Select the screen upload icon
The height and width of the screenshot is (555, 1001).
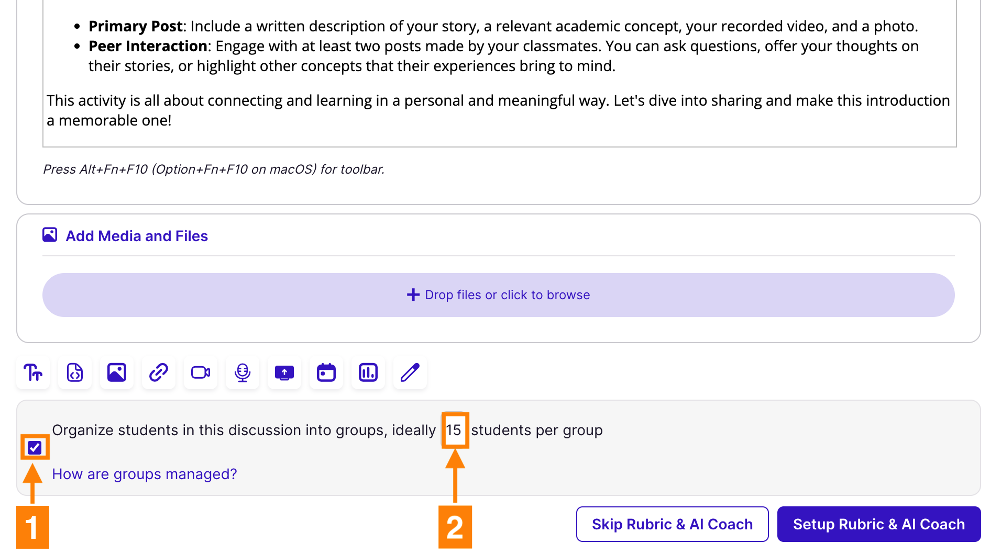[x=284, y=372]
